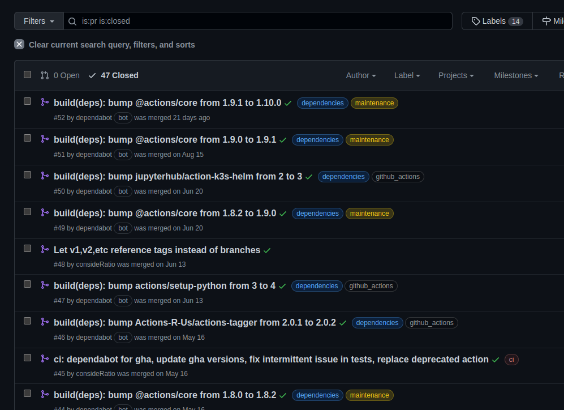Click the red ci label on PR #45
Image resolution: width=564 pixels, height=410 pixels.
511,360
